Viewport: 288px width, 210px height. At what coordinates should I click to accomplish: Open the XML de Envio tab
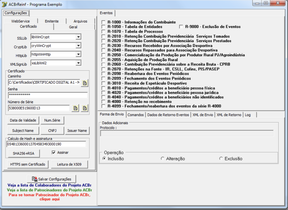203,115
